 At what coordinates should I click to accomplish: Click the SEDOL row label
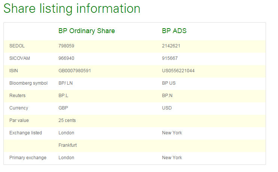coord(17,46)
